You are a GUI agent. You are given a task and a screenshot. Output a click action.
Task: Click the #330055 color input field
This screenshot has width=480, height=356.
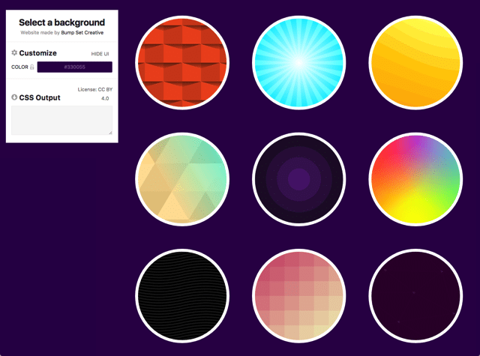click(x=74, y=67)
